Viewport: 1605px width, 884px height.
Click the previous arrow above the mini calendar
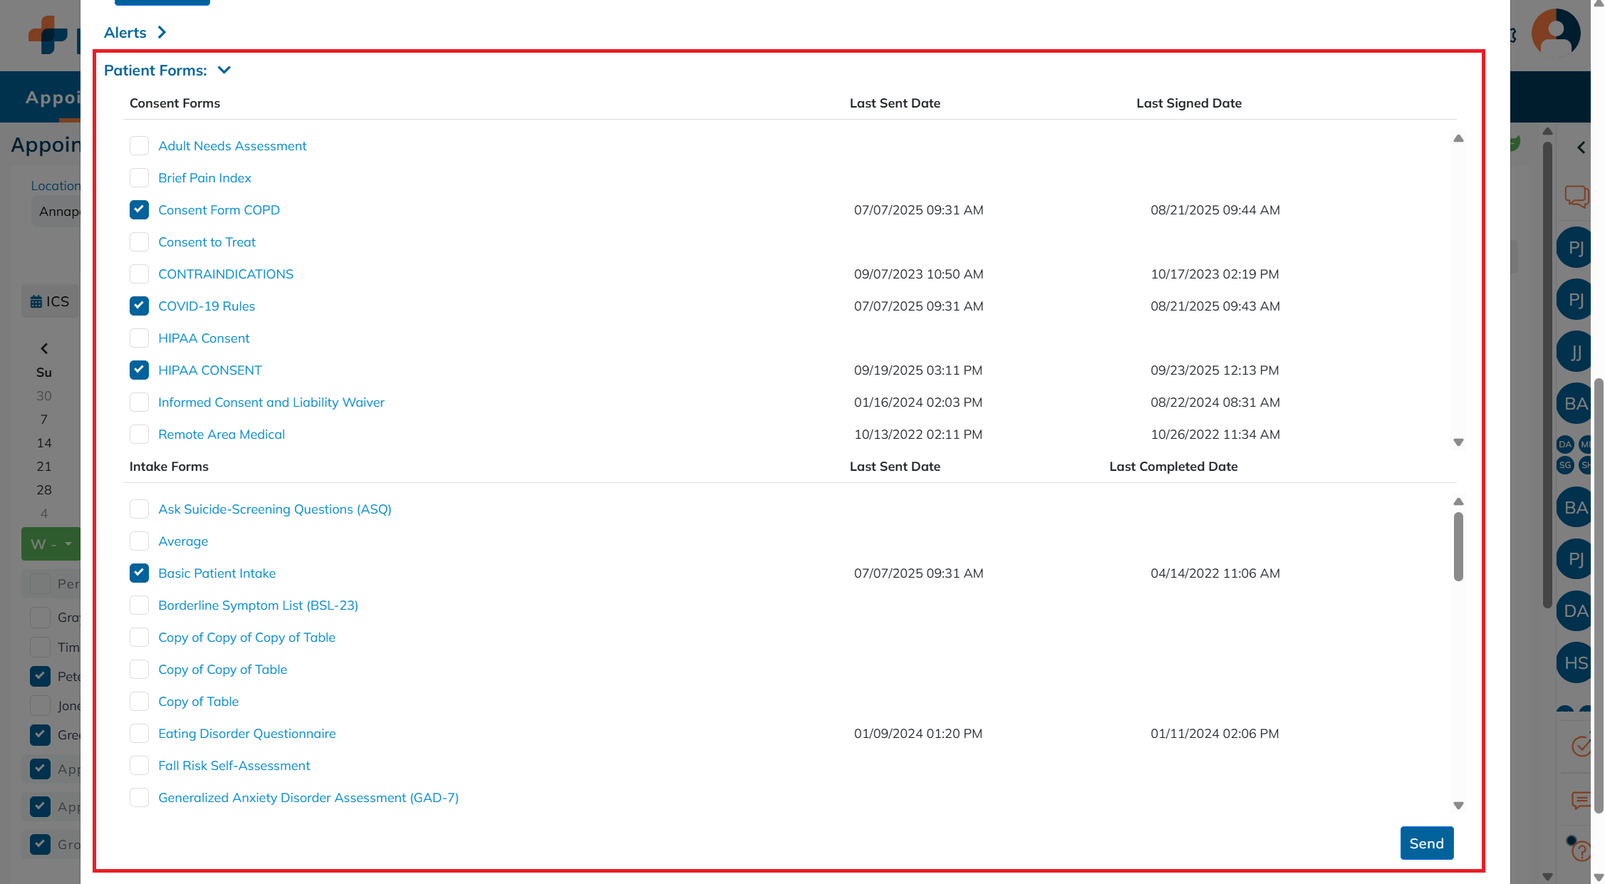tap(43, 348)
